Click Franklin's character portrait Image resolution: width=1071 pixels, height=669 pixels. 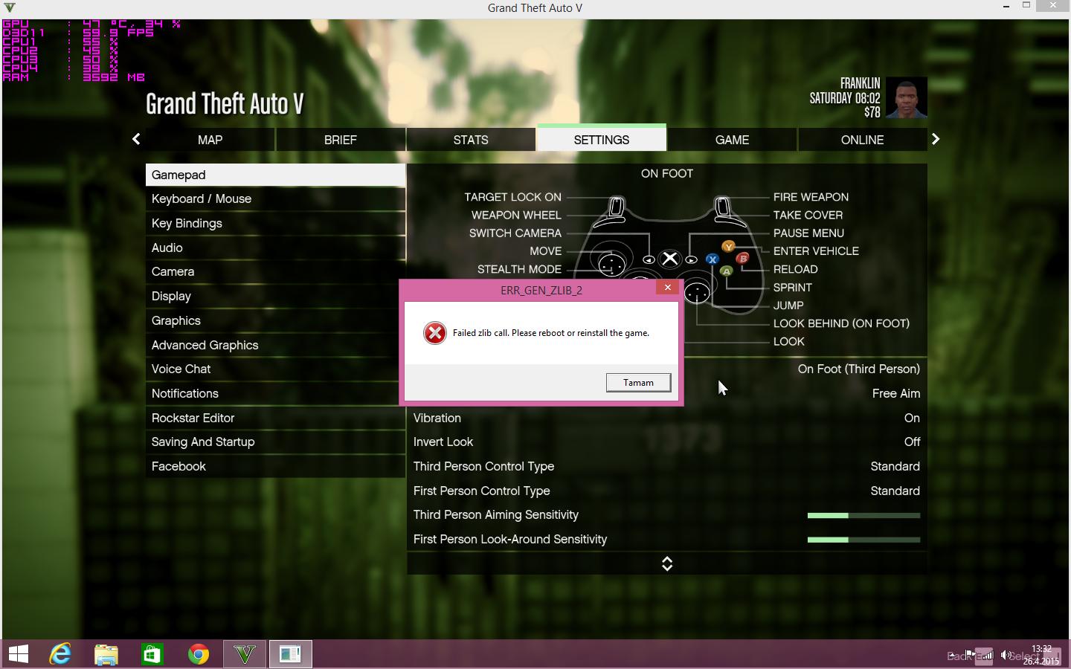[906, 97]
